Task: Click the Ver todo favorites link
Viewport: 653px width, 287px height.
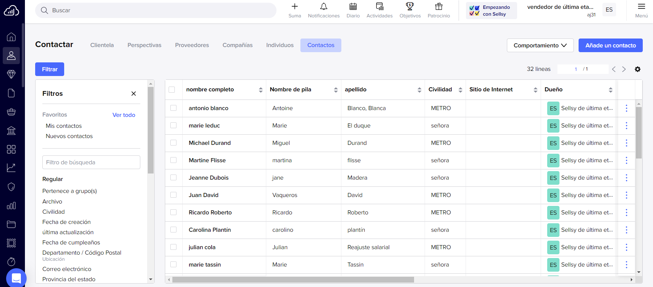Action: pyautogui.click(x=124, y=115)
